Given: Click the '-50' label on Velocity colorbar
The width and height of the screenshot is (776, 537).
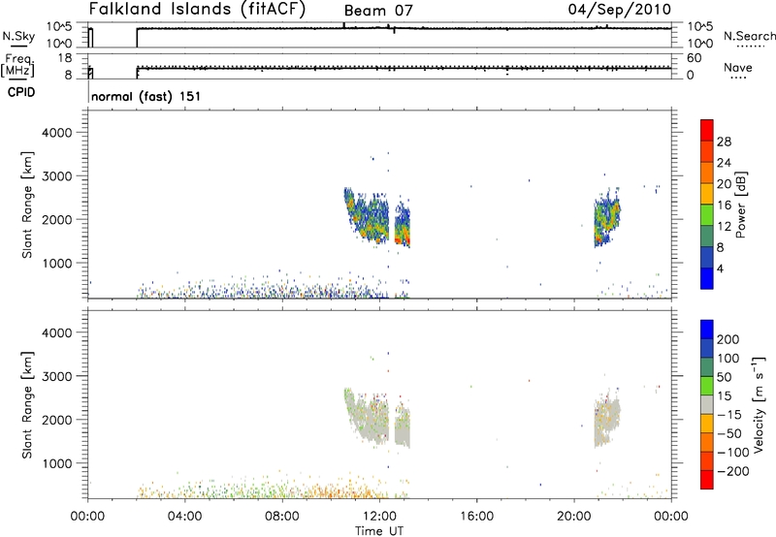Looking at the screenshot, I should click(729, 433).
